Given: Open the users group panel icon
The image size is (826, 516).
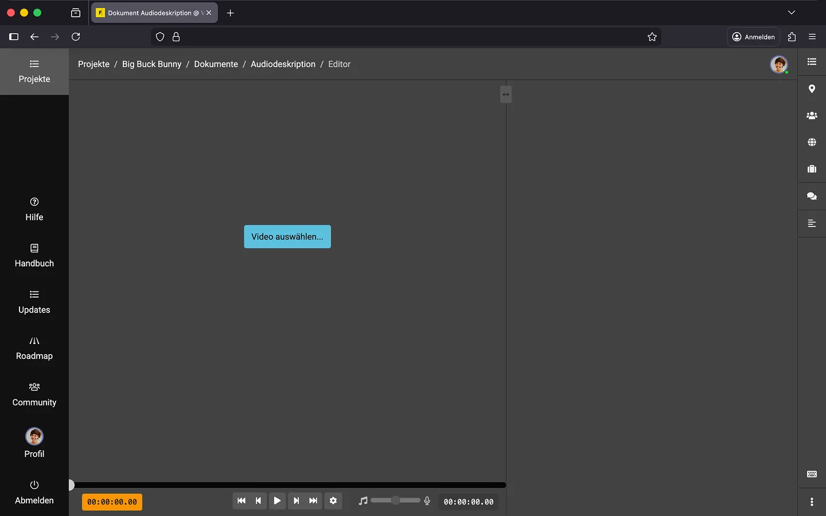Looking at the screenshot, I should point(812,116).
